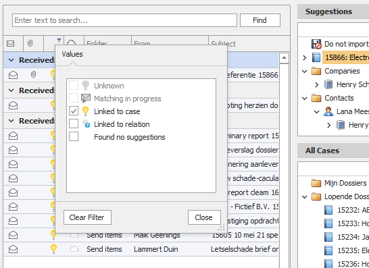
Task: Select the Mijn Dossiers folder
Action: 345,183
